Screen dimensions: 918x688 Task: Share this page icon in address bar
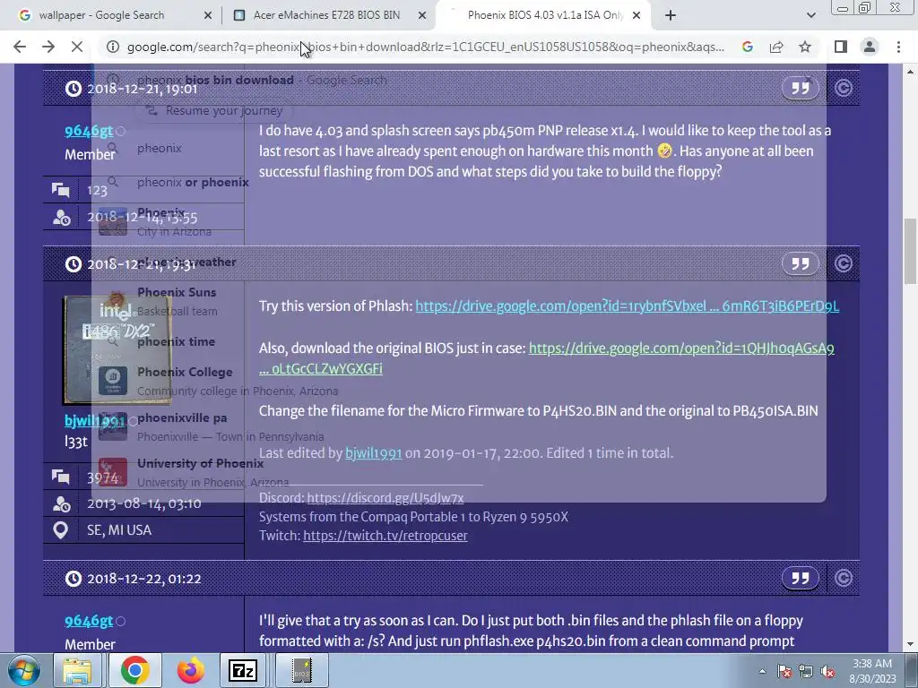(x=776, y=47)
